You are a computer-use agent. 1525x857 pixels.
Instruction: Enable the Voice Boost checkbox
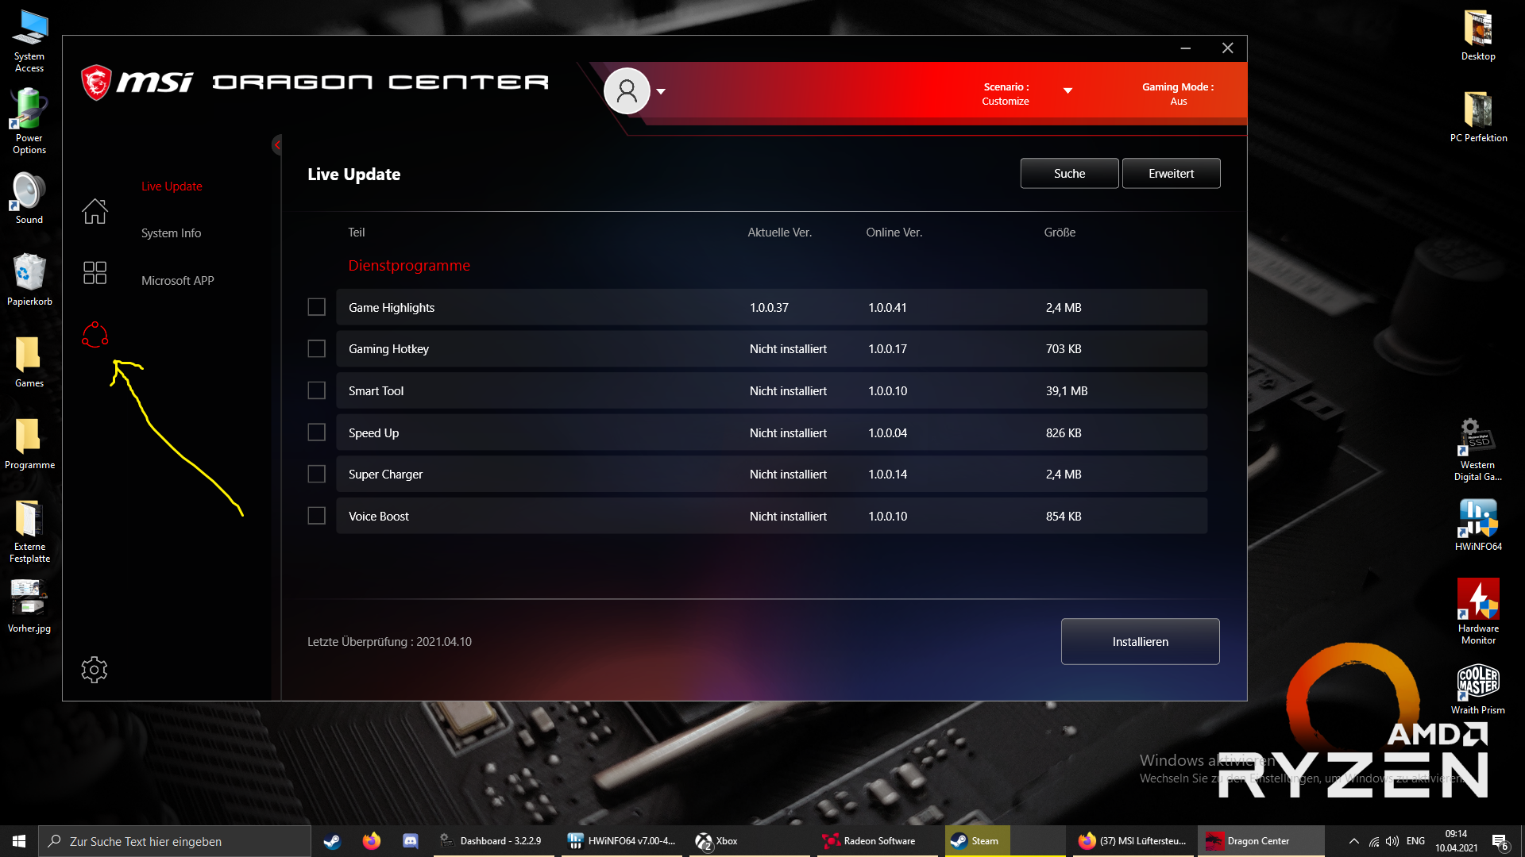(316, 516)
